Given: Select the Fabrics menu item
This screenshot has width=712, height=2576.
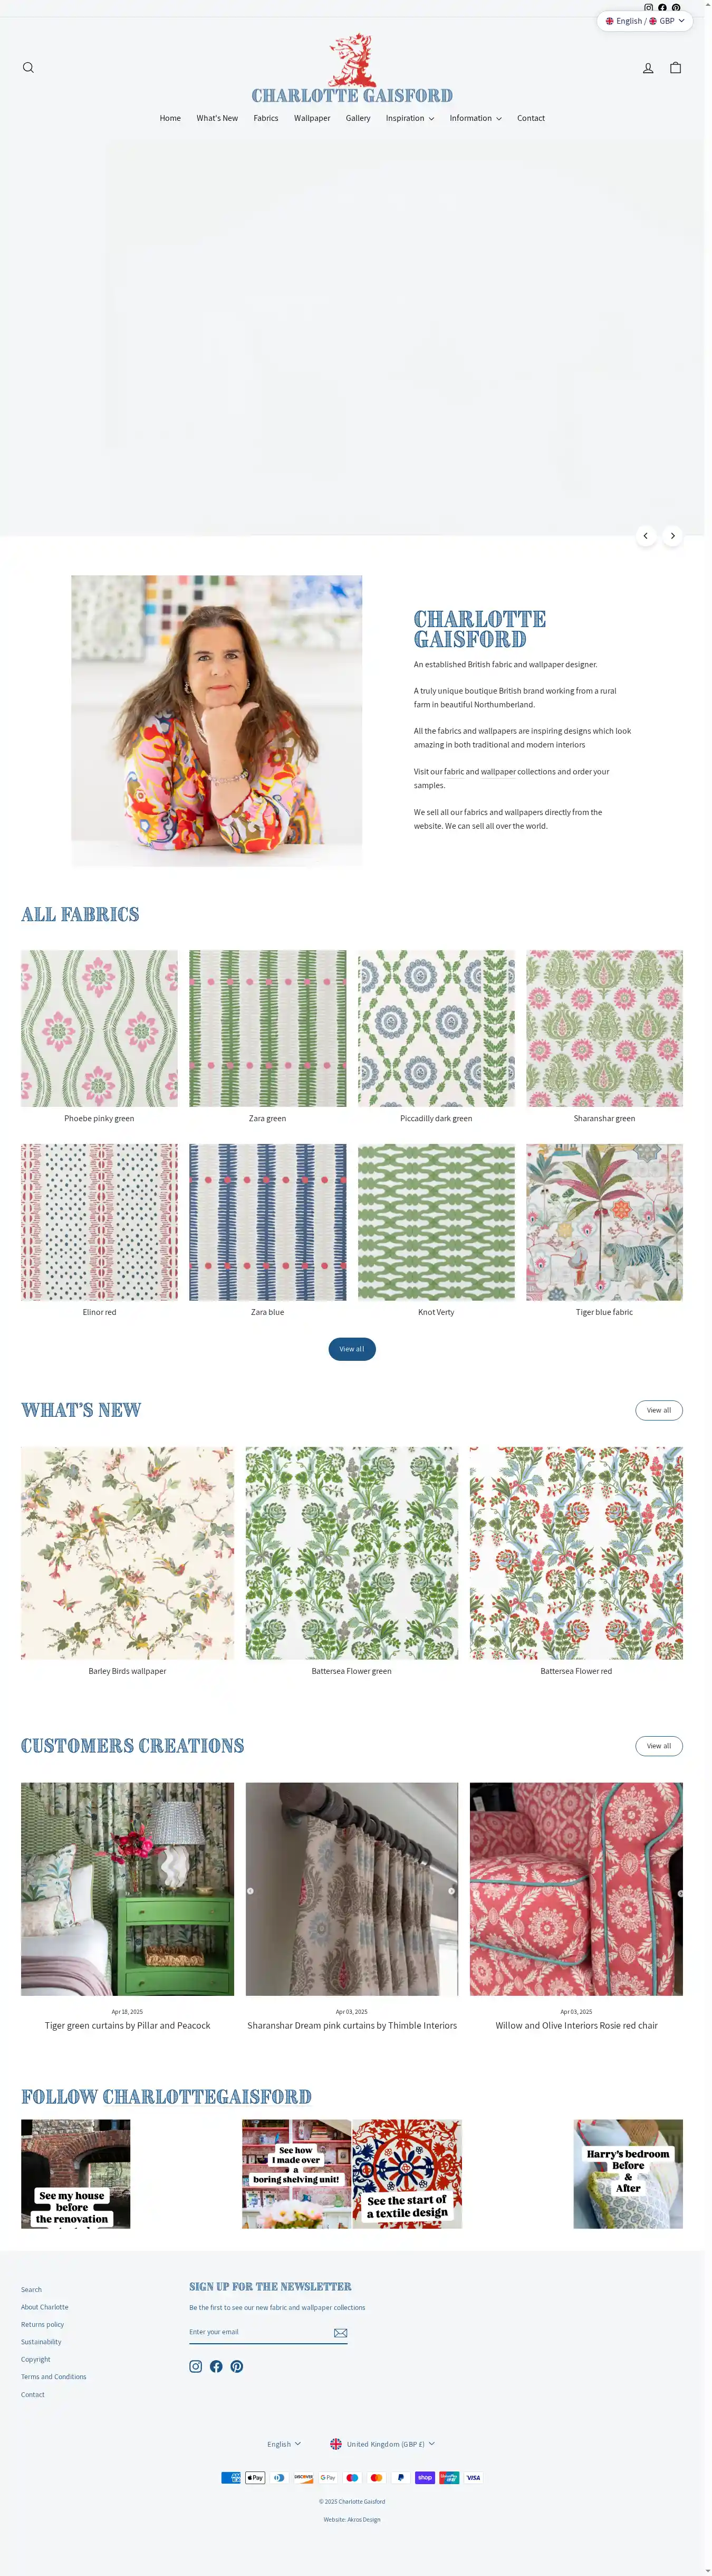Looking at the screenshot, I should 266,118.
